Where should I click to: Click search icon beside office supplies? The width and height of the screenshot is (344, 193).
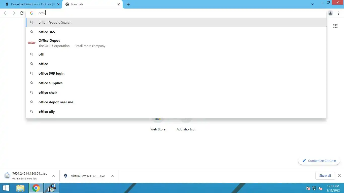click(32, 83)
